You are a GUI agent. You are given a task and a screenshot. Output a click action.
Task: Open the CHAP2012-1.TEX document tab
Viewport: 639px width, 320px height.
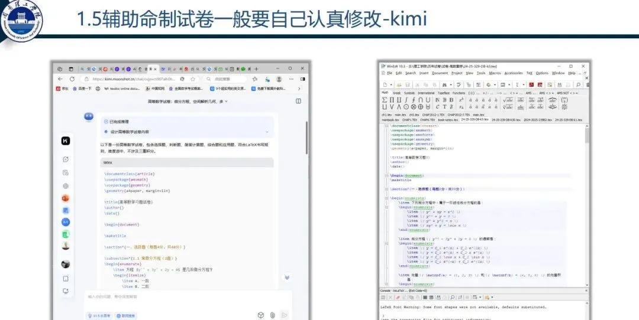click(x=433, y=115)
